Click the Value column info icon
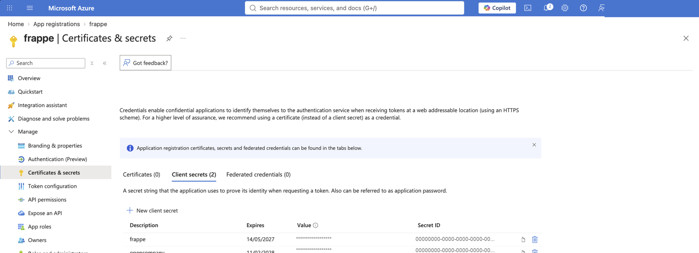 (x=315, y=225)
